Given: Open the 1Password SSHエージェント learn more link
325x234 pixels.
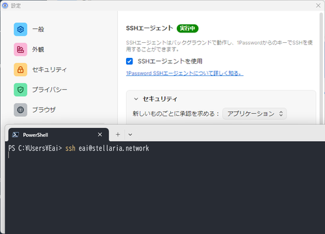Looking at the screenshot, I should pos(185,73).
